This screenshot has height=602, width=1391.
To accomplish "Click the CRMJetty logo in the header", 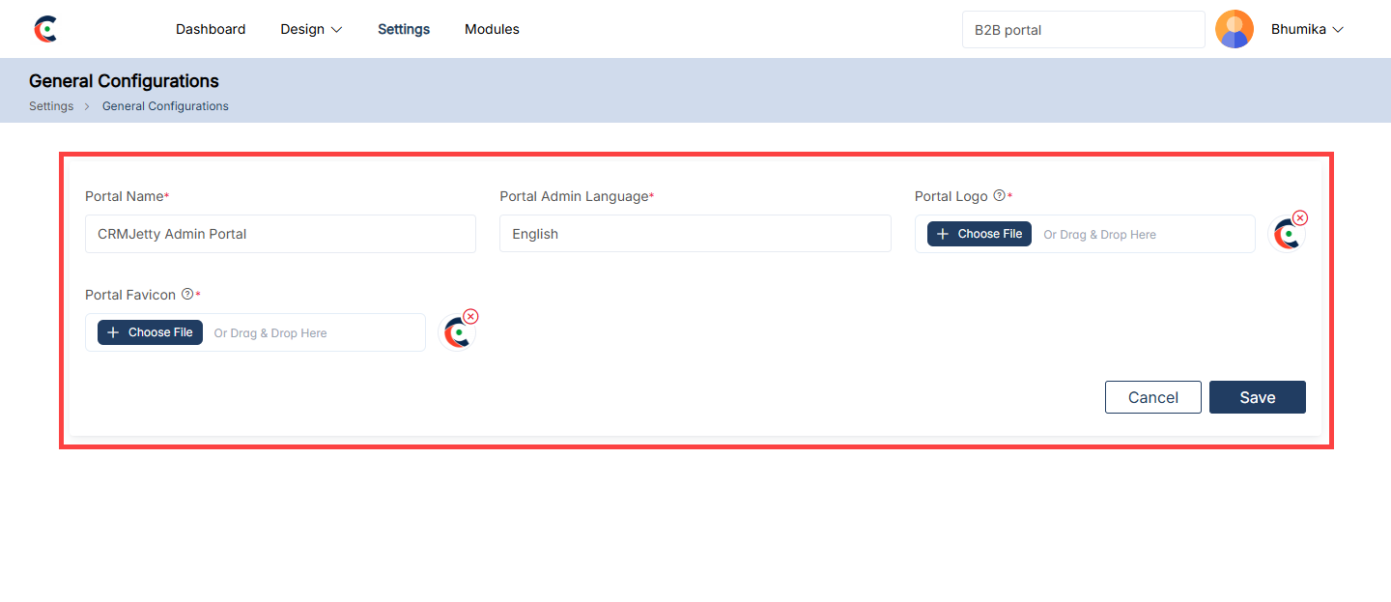I will tap(45, 29).
